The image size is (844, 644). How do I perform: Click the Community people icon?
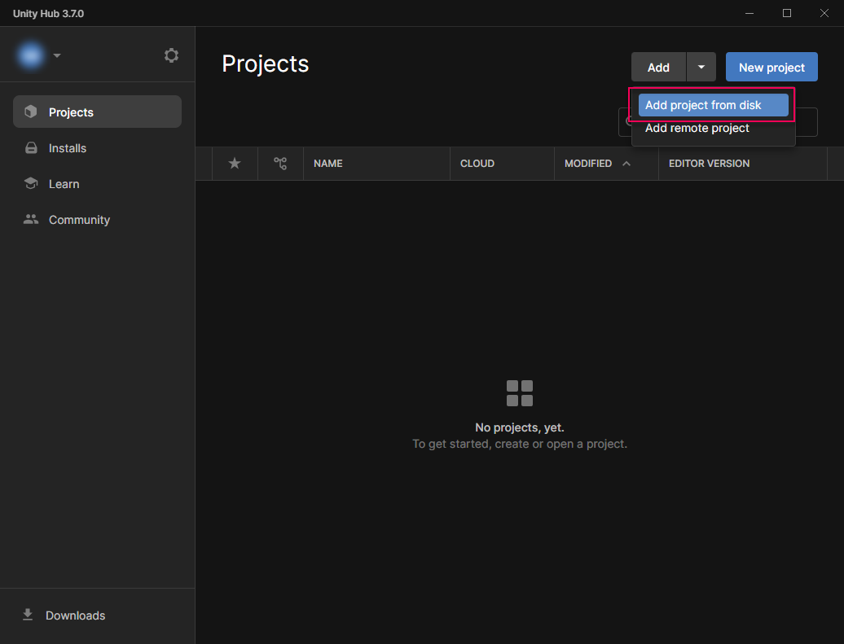(31, 219)
